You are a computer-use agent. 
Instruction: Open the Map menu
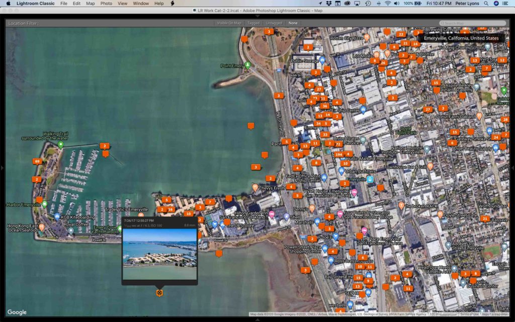[91, 4]
